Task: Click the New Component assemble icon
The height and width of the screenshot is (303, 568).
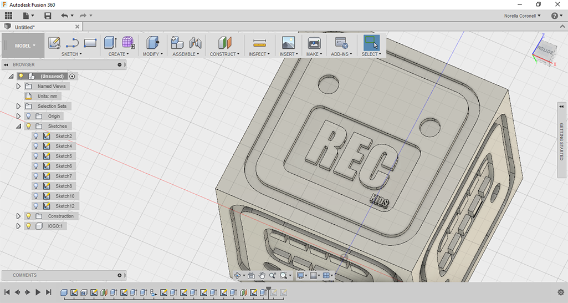Action: [177, 43]
